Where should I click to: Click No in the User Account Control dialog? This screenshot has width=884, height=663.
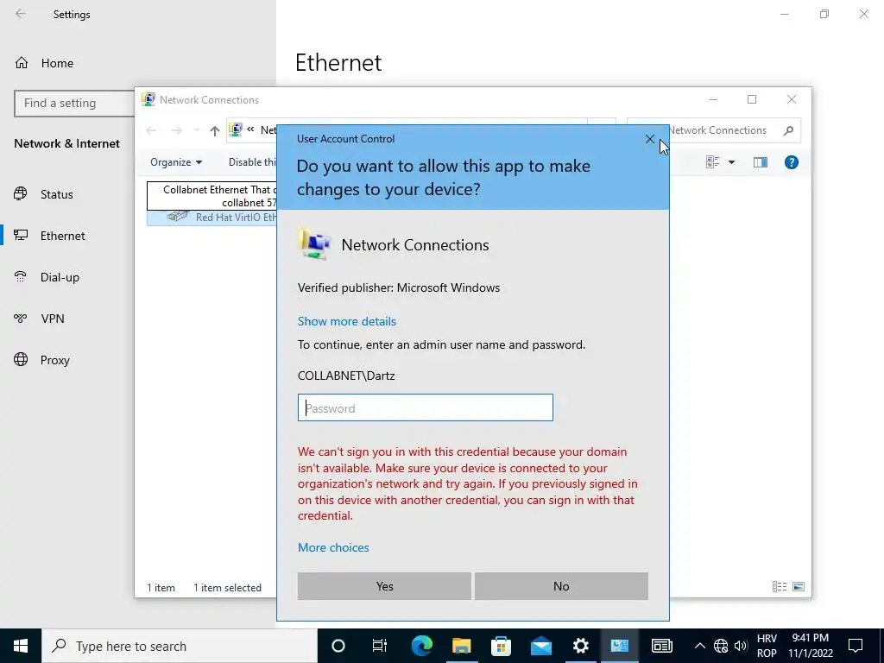[561, 586]
